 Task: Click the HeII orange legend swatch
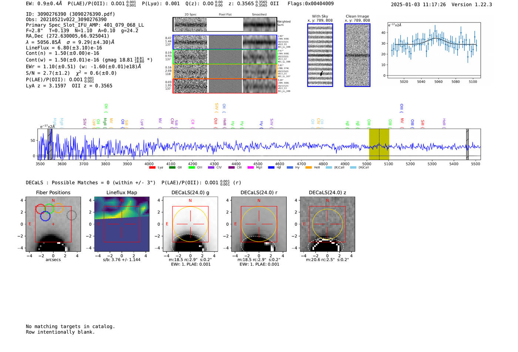click(309, 167)
